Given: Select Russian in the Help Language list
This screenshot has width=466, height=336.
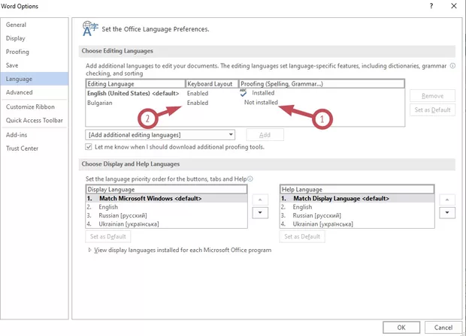Looking at the screenshot, I should 357,215.
